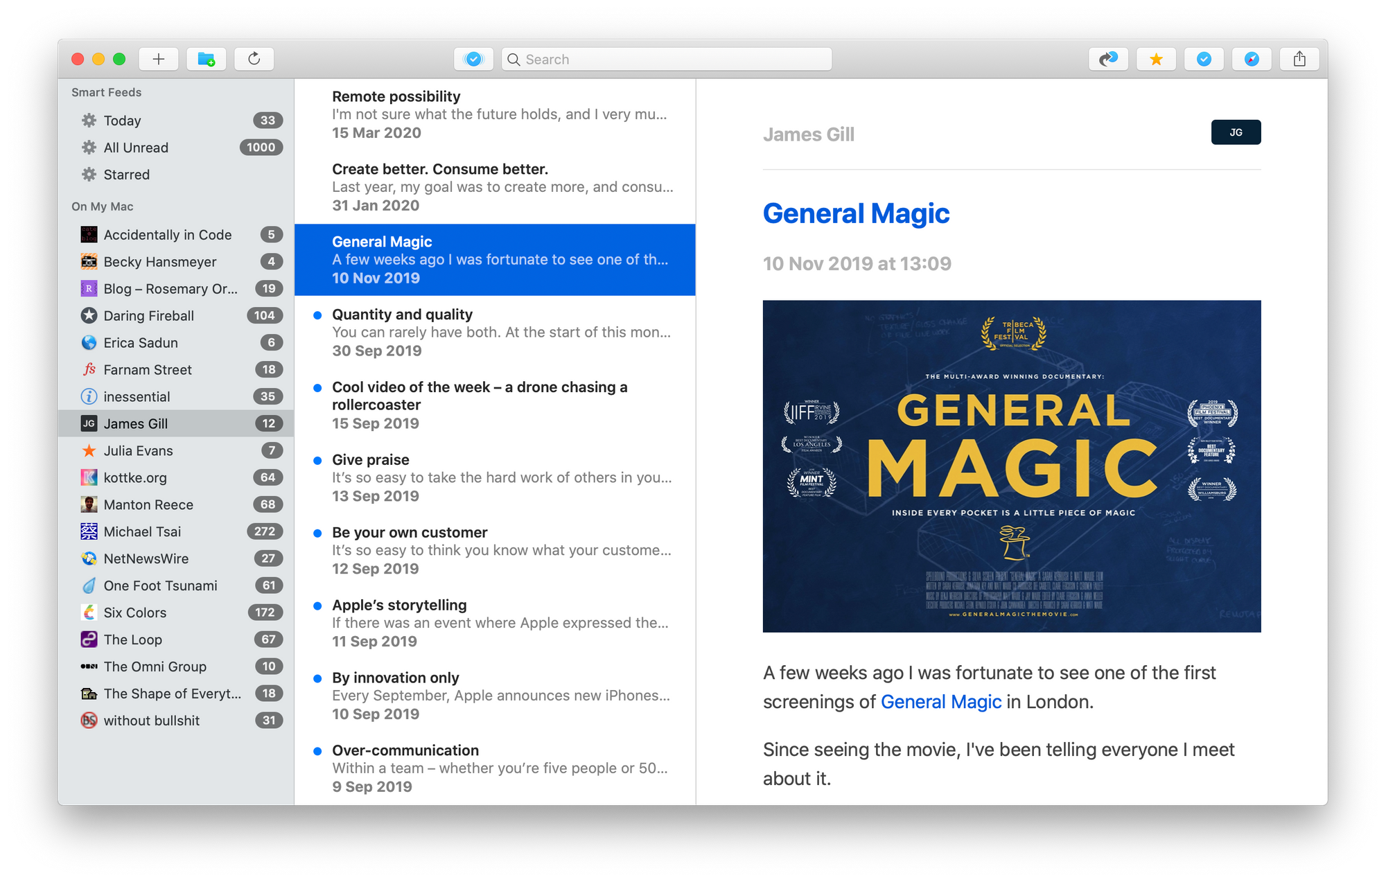Select the Today smart feed
The height and width of the screenshot is (882, 1386).
coord(123,121)
